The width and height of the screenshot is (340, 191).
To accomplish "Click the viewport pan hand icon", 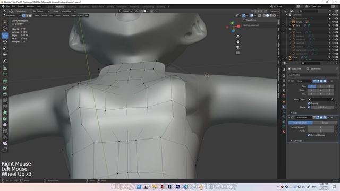I will (238, 42).
